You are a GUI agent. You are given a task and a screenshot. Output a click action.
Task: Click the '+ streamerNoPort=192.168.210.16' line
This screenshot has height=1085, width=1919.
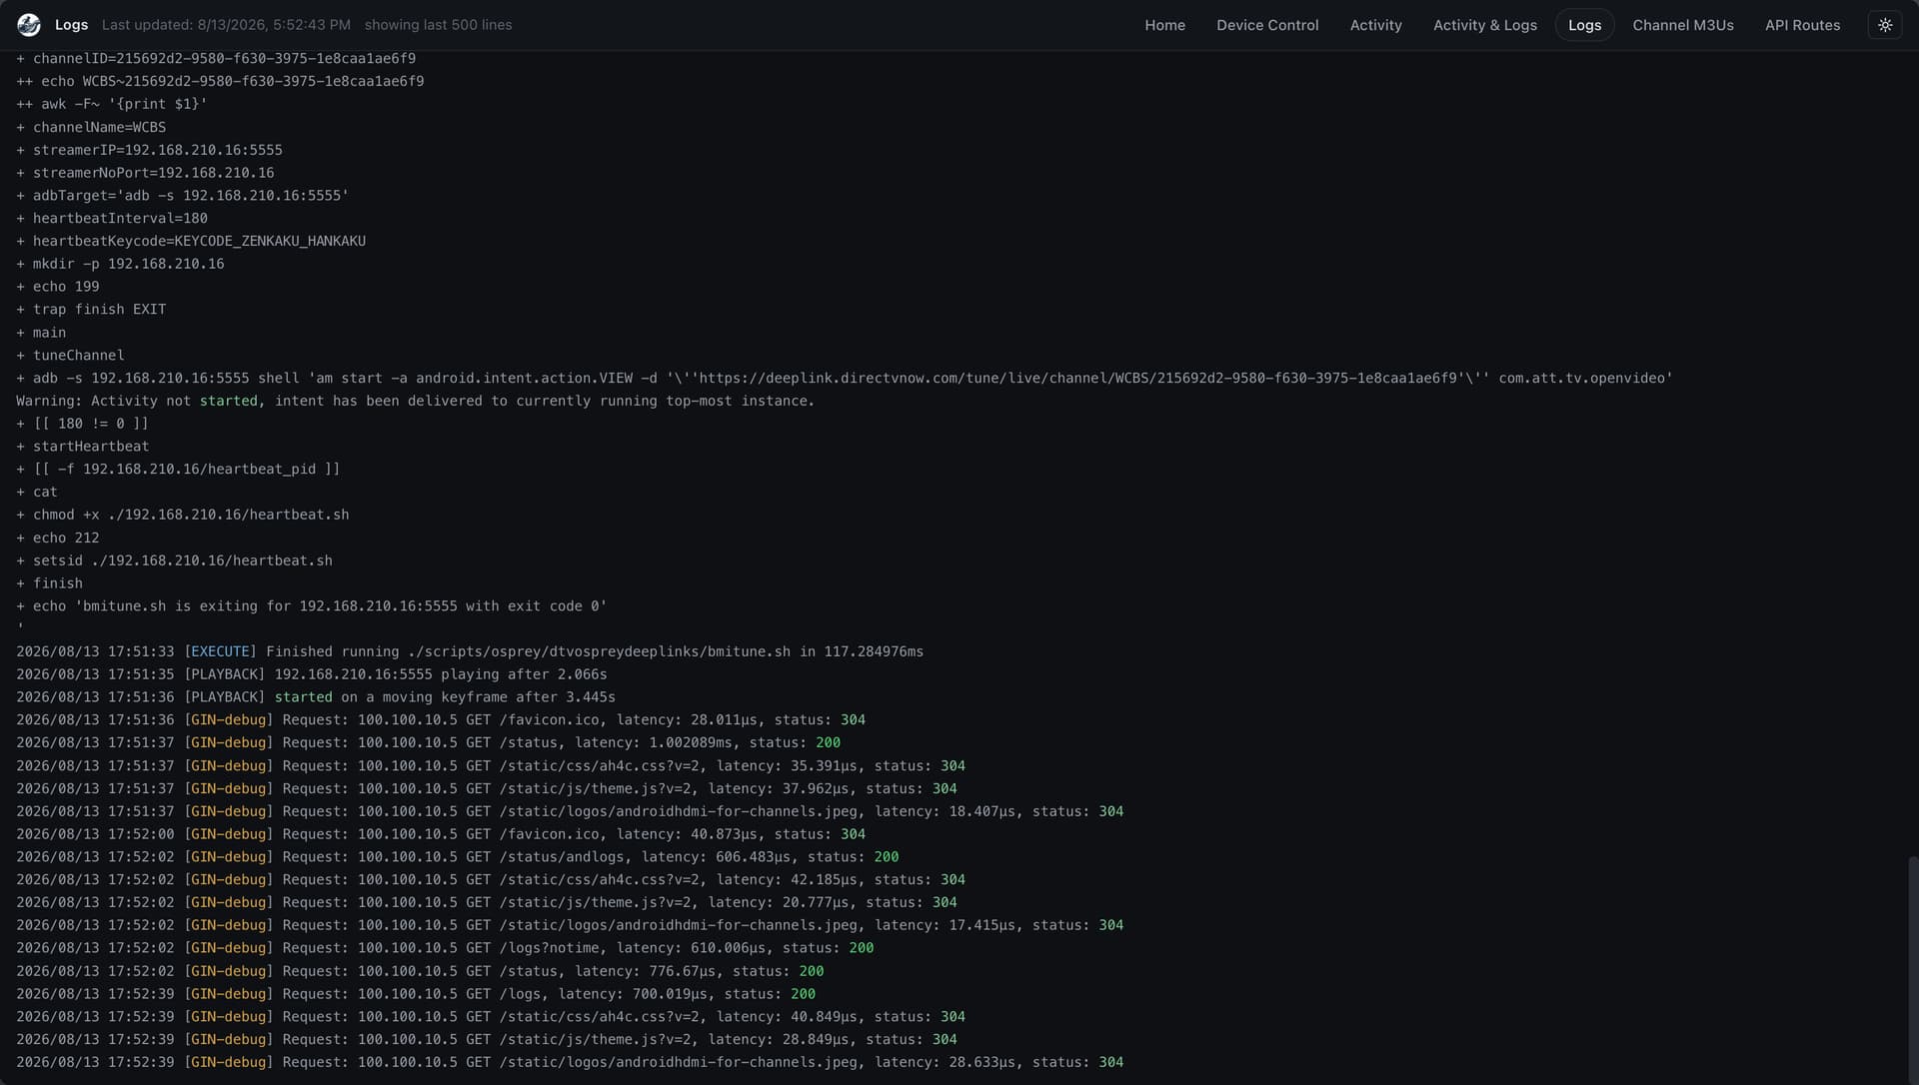pyautogui.click(x=145, y=173)
